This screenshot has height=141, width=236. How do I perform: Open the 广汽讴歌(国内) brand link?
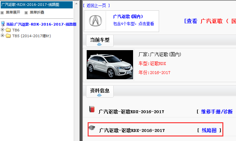pos(128,16)
